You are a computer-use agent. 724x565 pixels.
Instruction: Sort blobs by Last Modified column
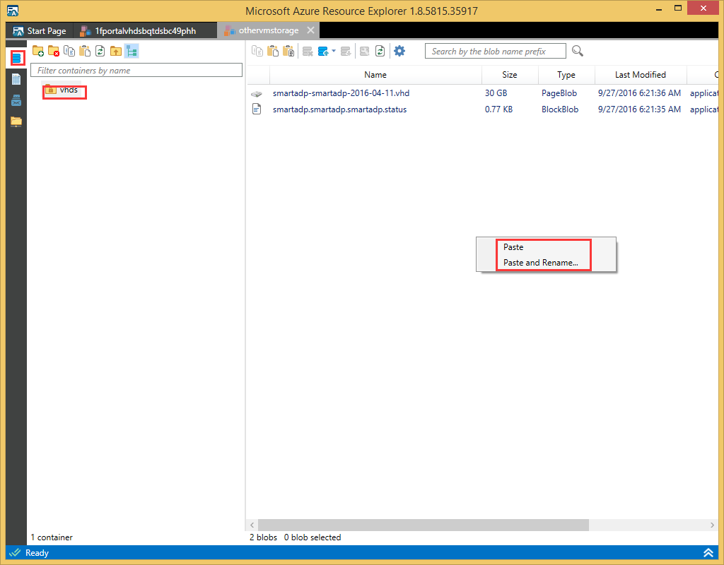click(x=640, y=75)
